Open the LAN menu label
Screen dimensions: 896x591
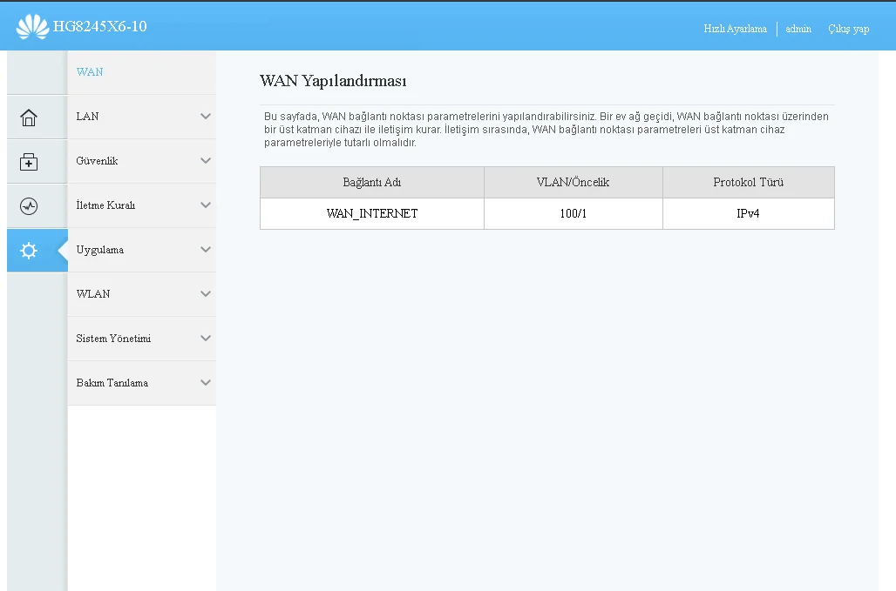point(87,117)
